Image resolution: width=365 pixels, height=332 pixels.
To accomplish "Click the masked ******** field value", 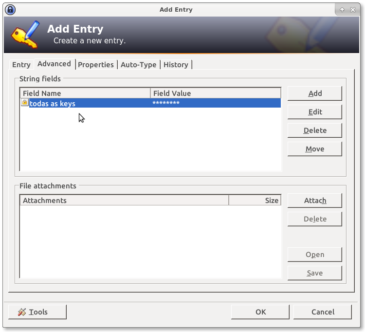I will (x=166, y=103).
